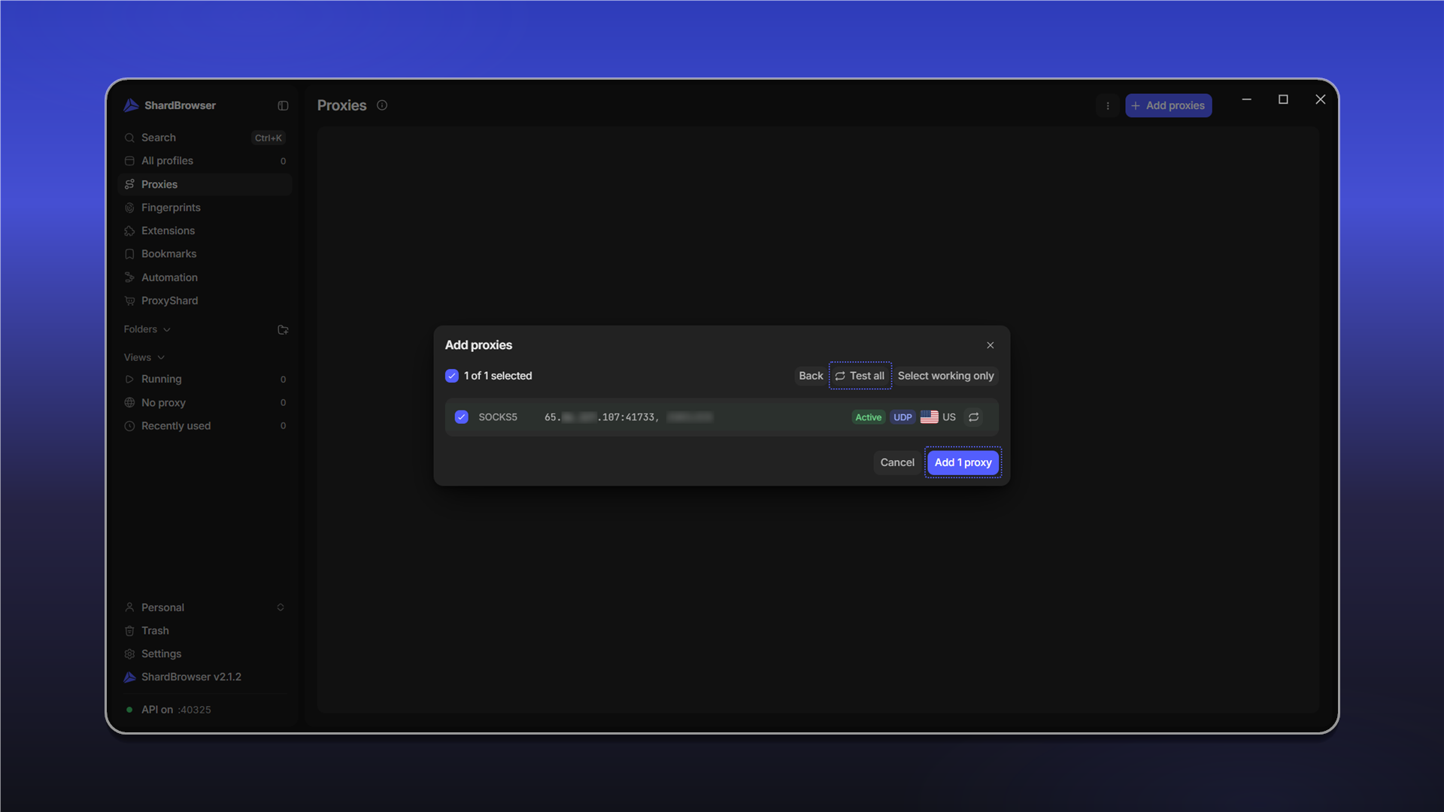Screen dimensions: 1444x812
Task: Open the Fingerprints section
Action: [205, 208]
